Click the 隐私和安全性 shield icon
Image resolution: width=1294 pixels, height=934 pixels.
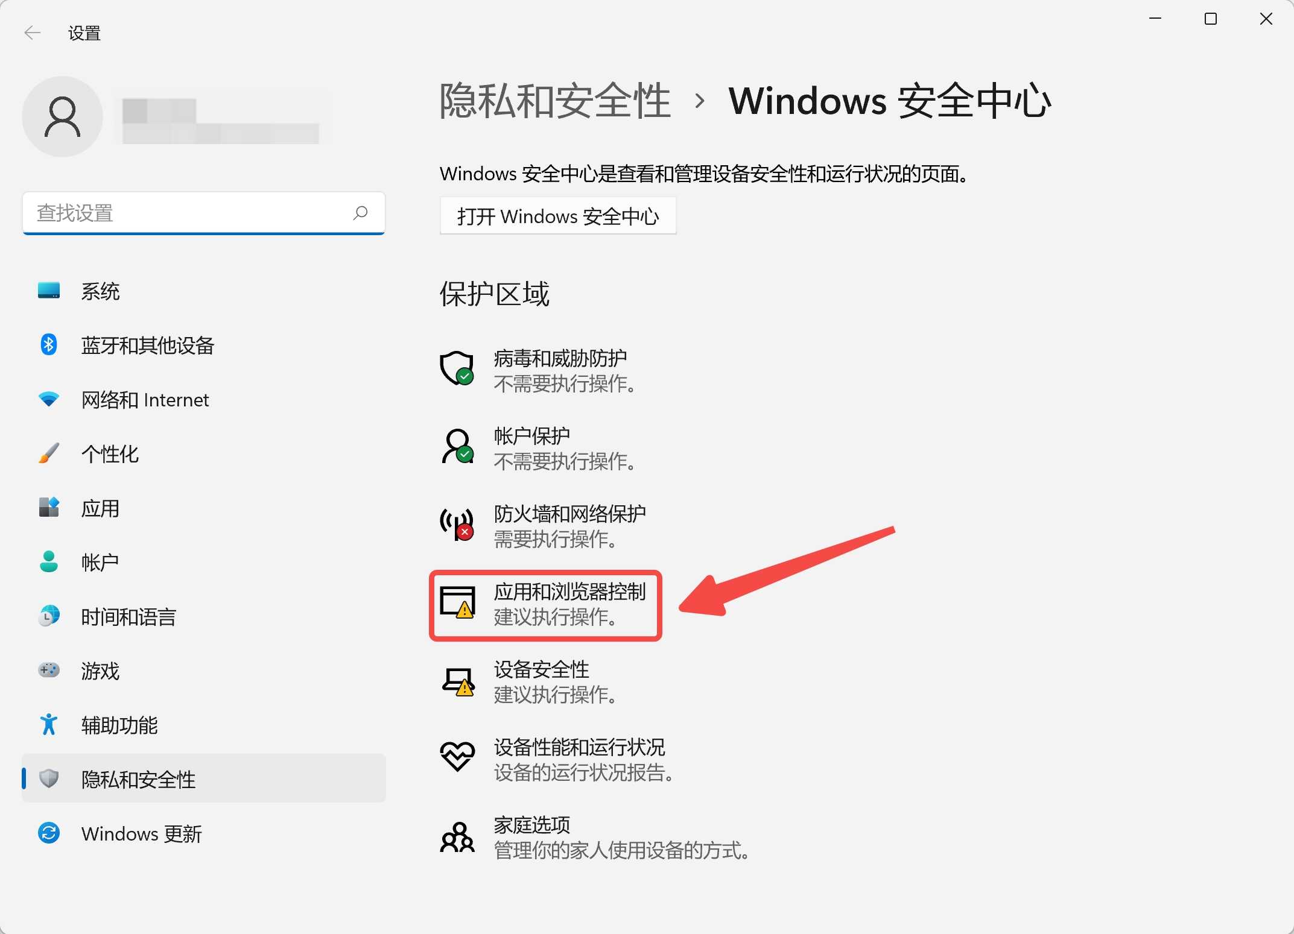click(49, 778)
